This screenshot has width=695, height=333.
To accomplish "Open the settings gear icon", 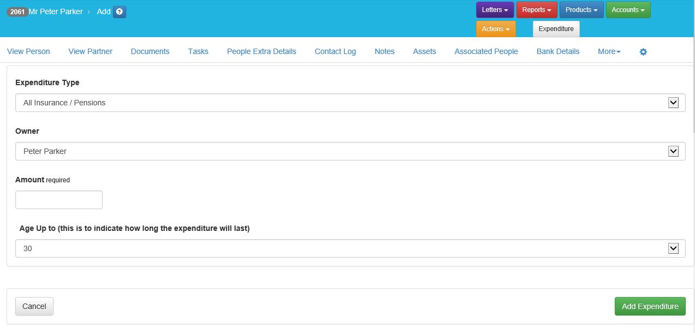I will [x=643, y=52].
